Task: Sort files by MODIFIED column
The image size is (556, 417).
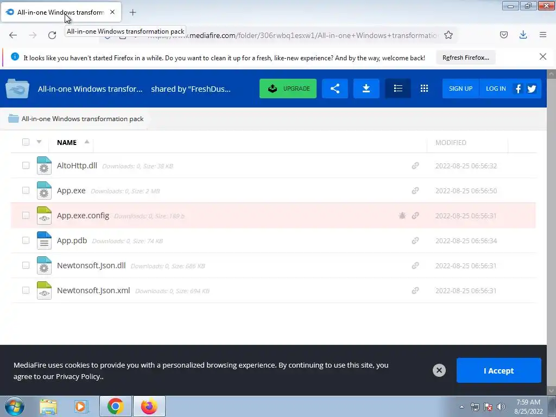Action: tap(451, 143)
